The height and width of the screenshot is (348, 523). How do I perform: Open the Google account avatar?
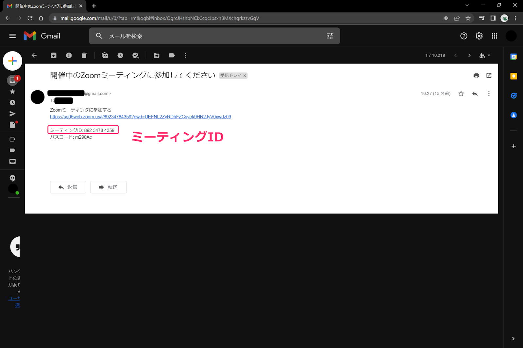[511, 36]
